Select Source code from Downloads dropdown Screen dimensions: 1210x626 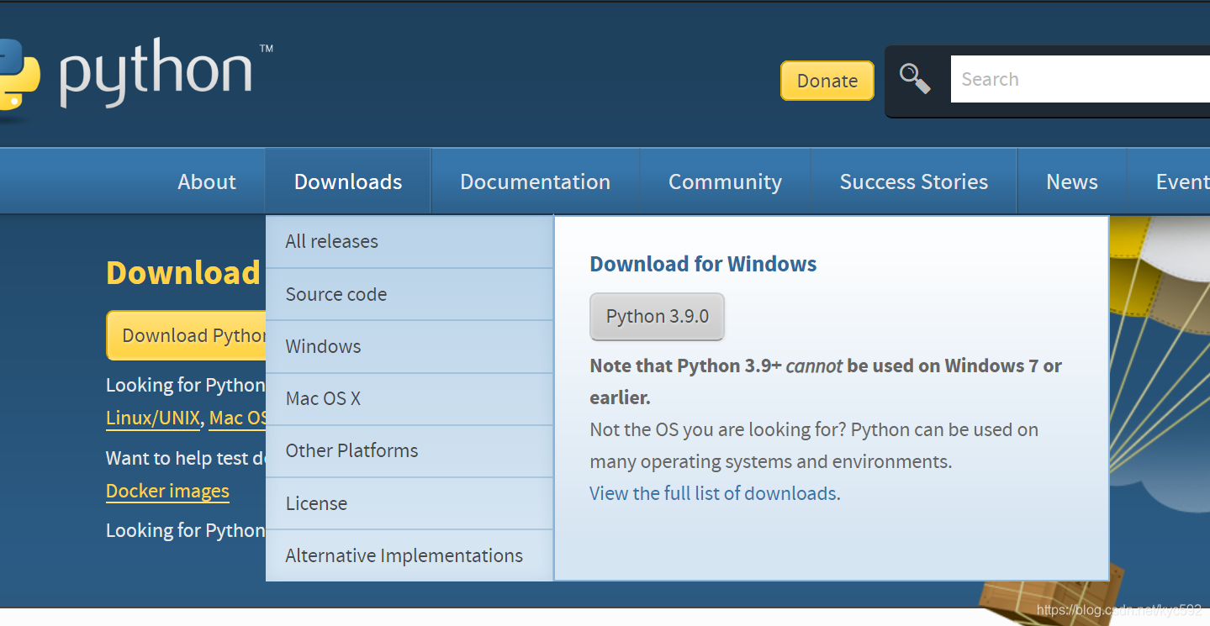[x=409, y=295]
